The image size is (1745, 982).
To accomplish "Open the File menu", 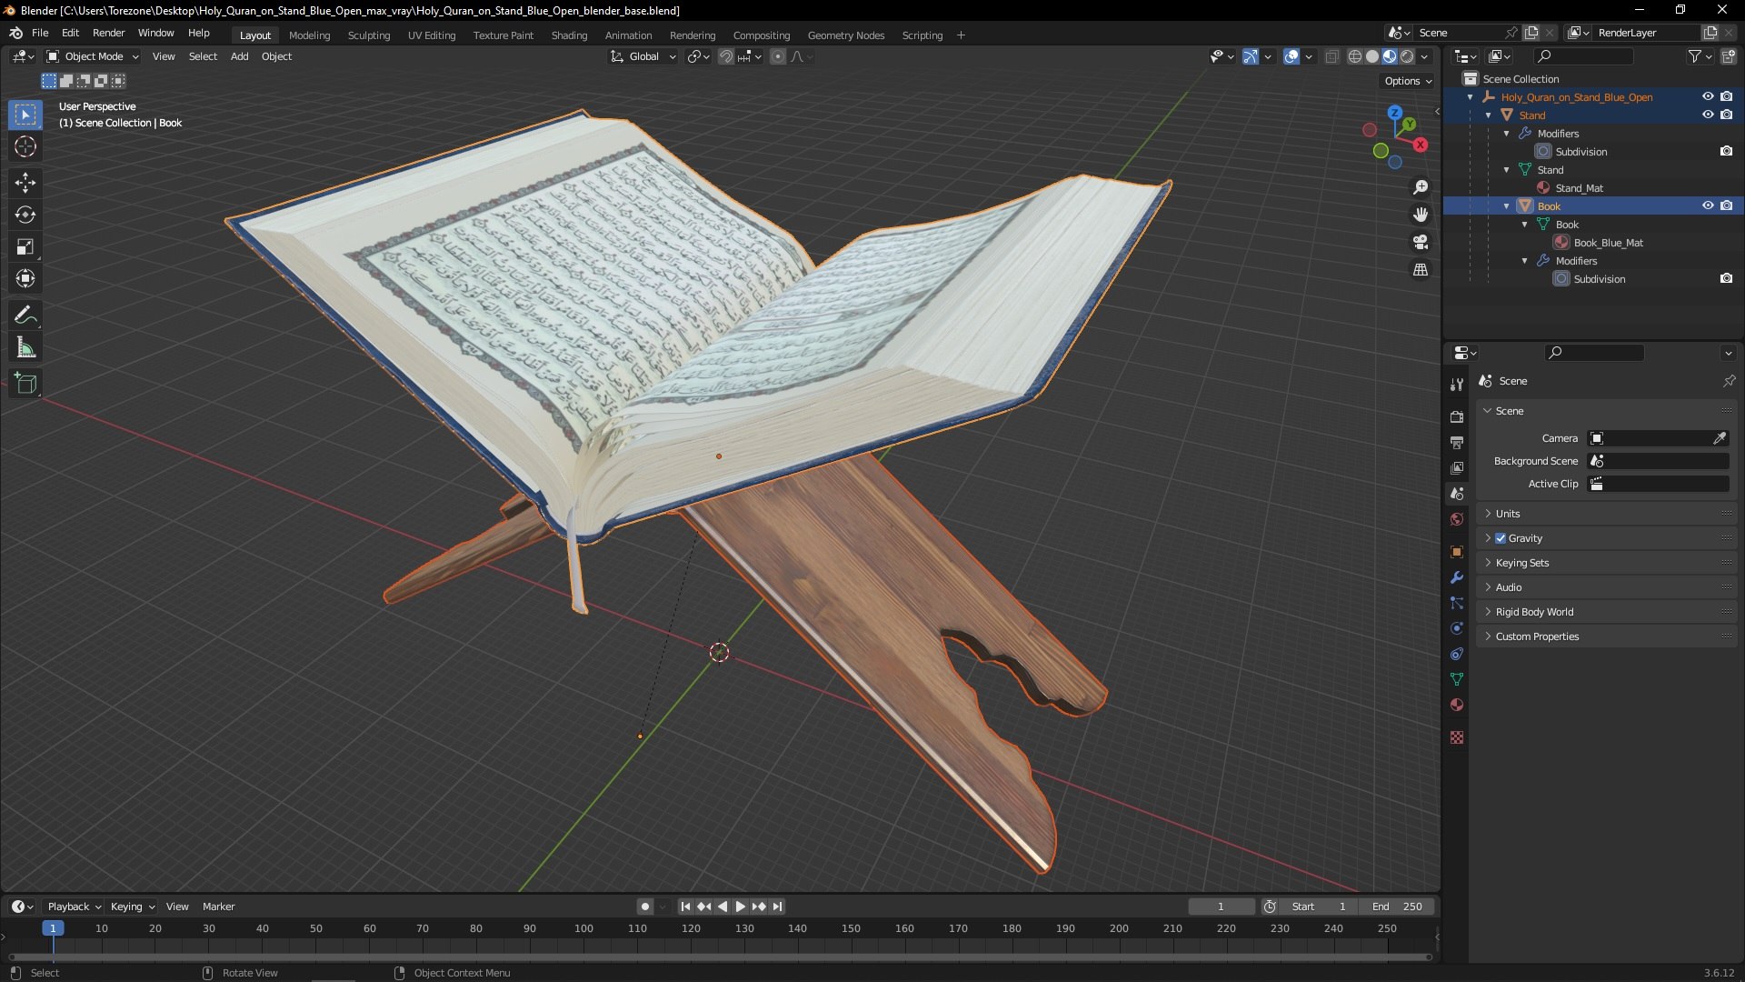I will 40,33.
